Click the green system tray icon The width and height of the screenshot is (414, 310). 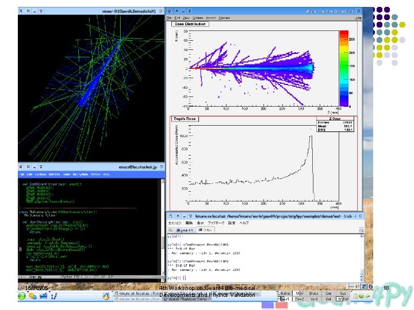pyautogui.click(x=361, y=296)
